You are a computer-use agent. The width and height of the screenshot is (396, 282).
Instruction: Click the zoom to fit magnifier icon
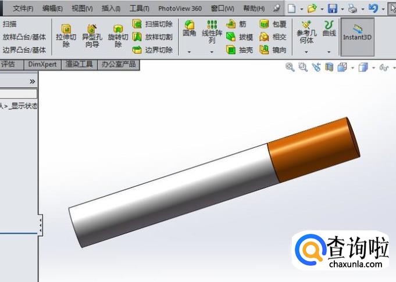click(290, 67)
